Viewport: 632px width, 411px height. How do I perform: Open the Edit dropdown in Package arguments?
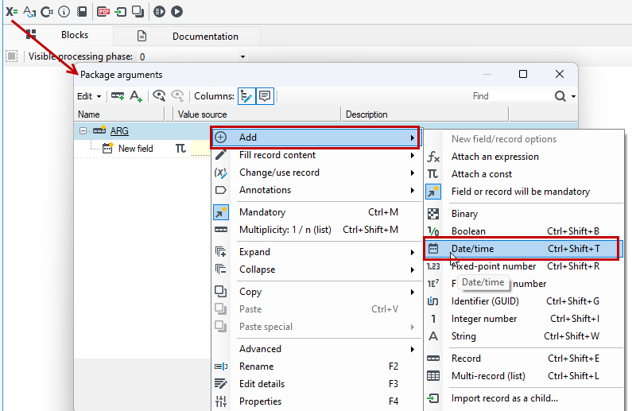pyautogui.click(x=89, y=96)
